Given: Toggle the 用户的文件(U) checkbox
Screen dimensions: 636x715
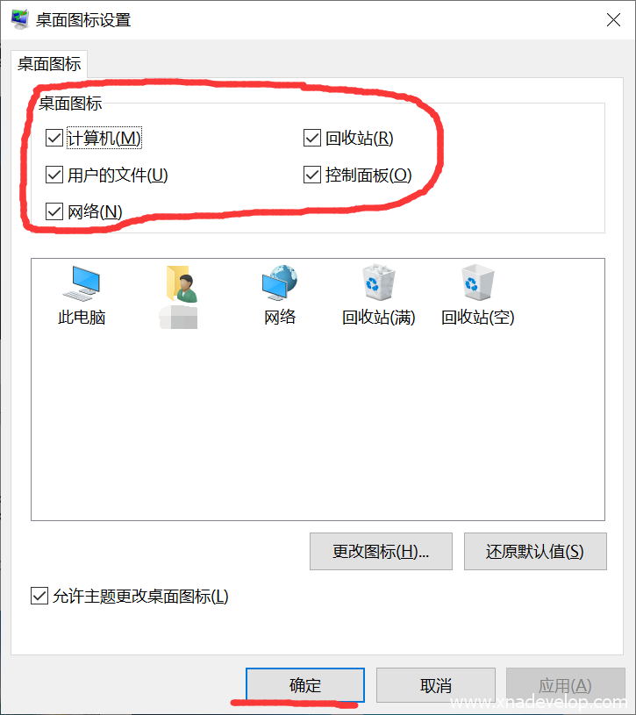Looking at the screenshot, I should 54,175.
